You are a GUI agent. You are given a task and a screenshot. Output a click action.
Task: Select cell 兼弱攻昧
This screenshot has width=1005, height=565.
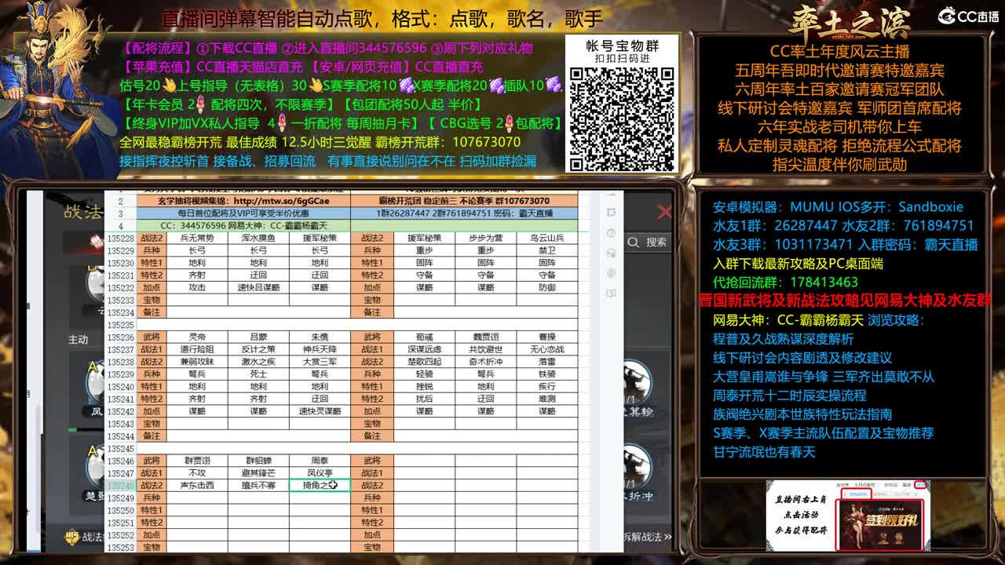pyautogui.click(x=197, y=362)
